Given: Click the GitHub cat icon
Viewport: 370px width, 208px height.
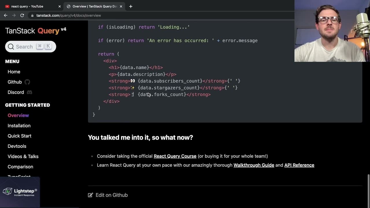Looking at the screenshot, I should click(27, 82).
